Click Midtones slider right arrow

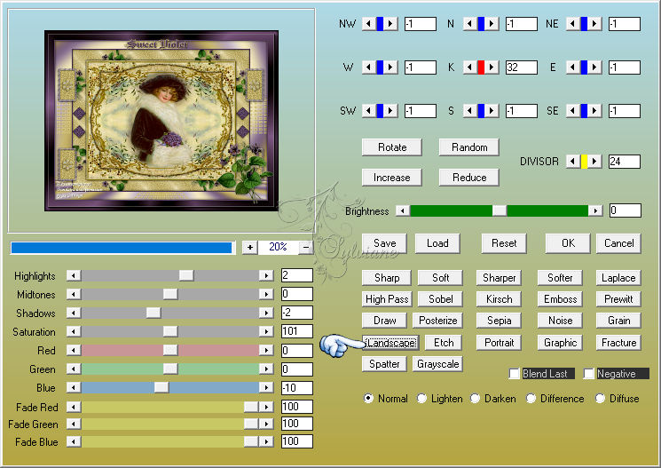click(x=266, y=294)
